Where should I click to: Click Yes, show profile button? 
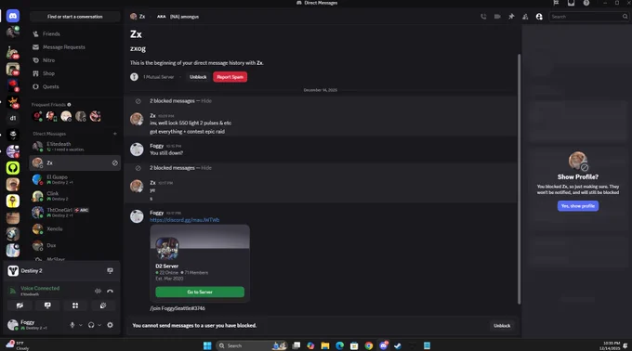click(x=578, y=206)
